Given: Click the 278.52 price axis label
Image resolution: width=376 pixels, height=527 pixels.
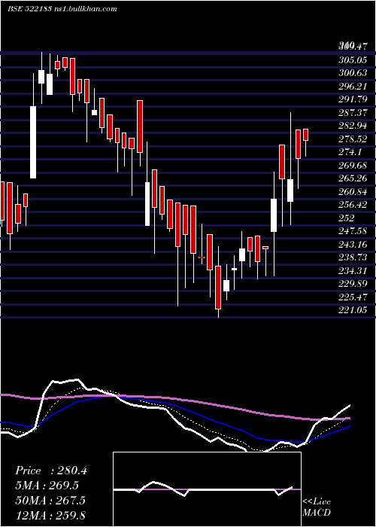Looking at the screenshot, I should coord(352,139).
